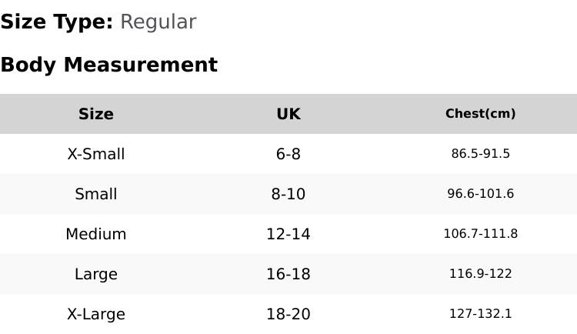Screen dimensions: 577x334
Task: Click the UK 6-8 cell
Action: tap(288, 154)
